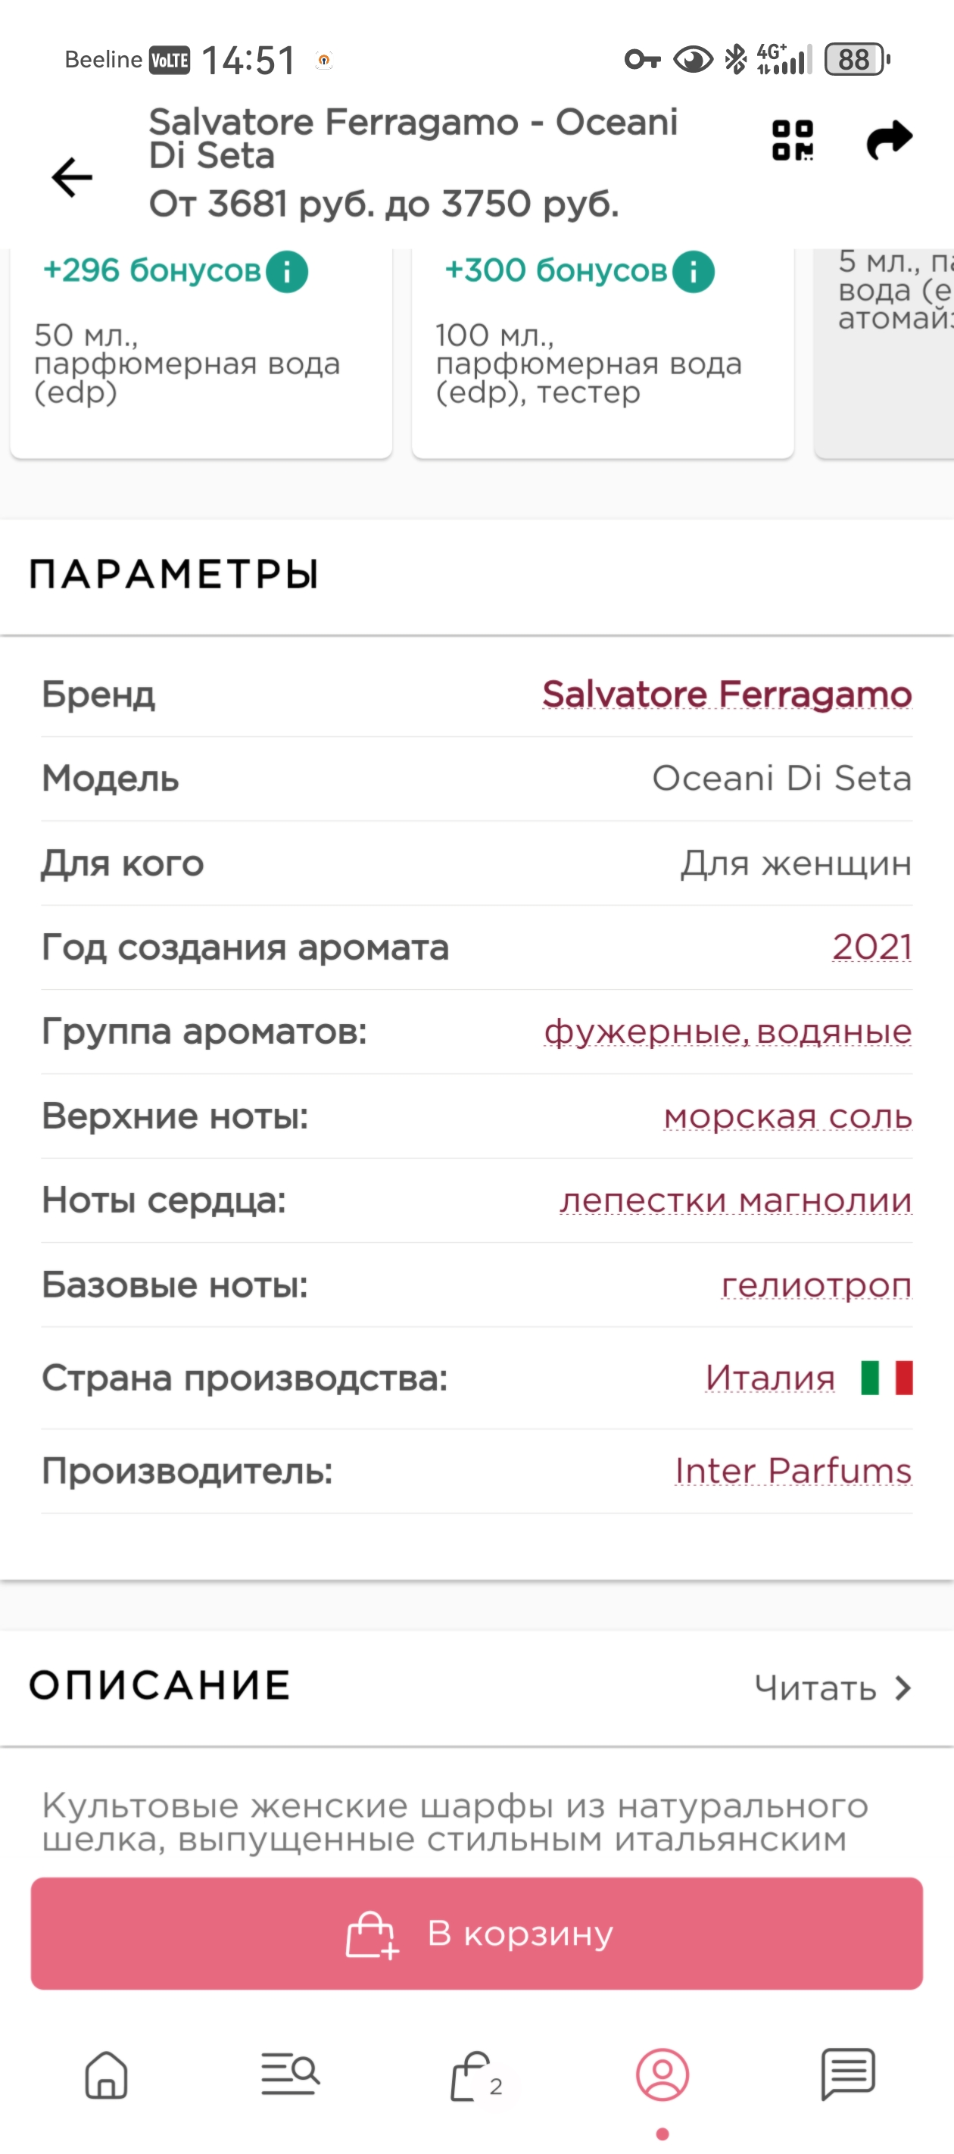This screenshot has height=2154, width=954.
Task: Show info for +300 bonuses
Action: tap(693, 272)
